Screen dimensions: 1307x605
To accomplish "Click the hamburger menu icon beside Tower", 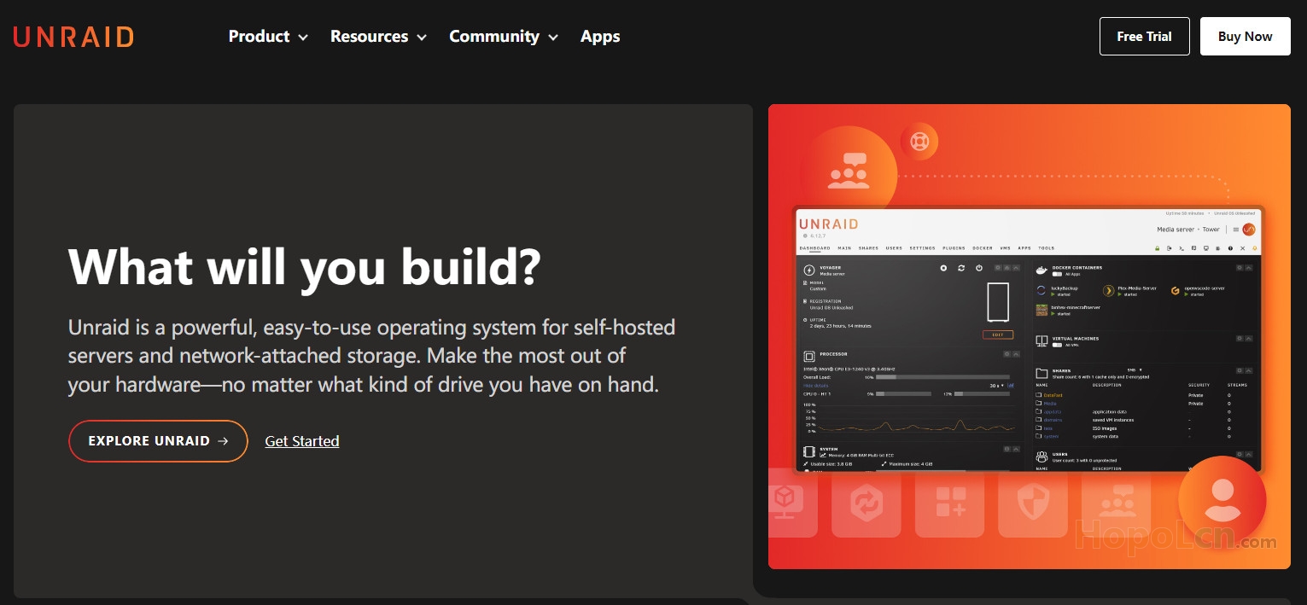I will pos(1236,230).
